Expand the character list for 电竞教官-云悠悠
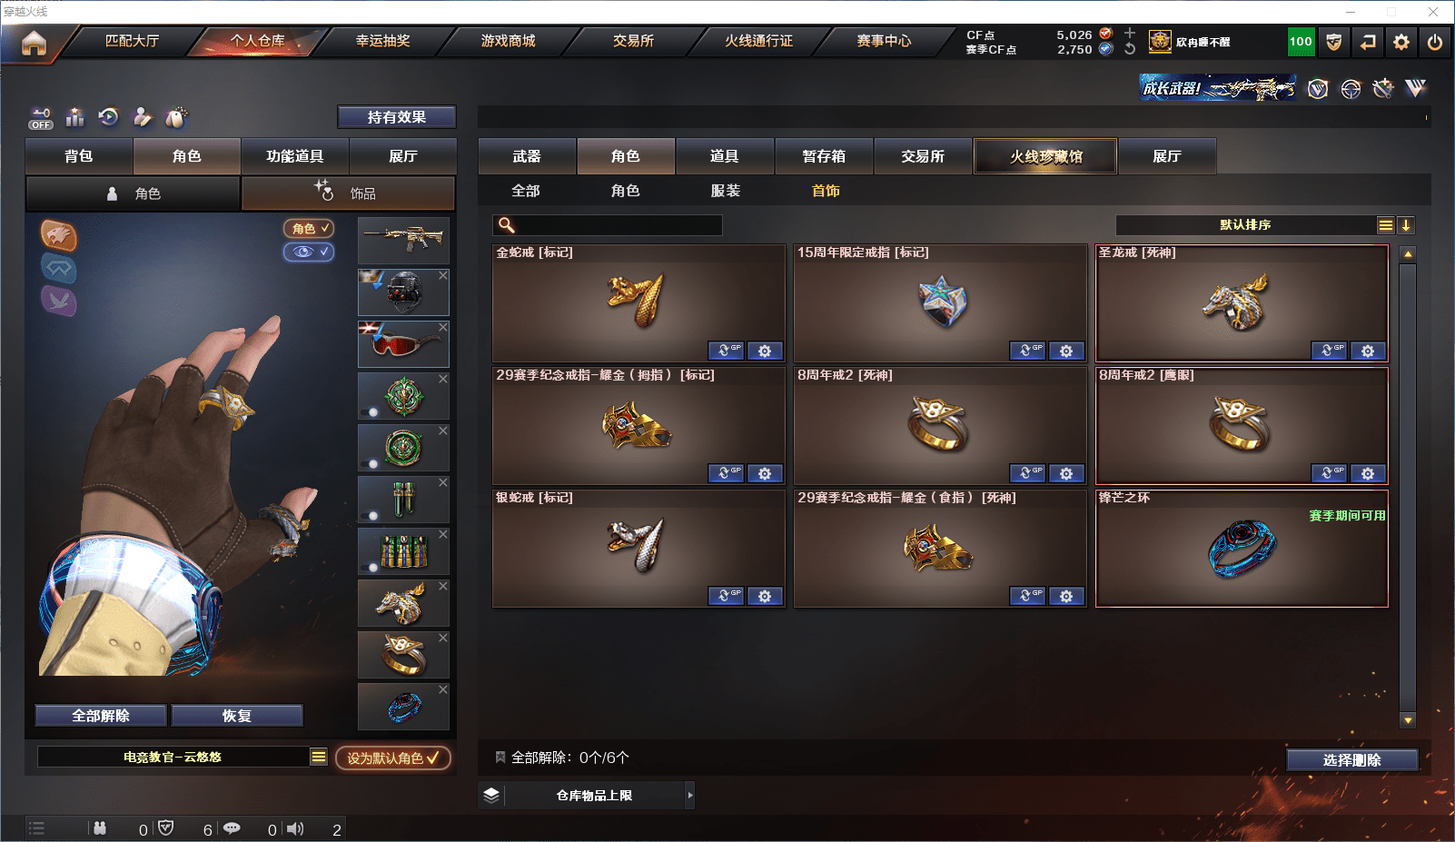This screenshot has width=1455, height=842. pyautogui.click(x=319, y=757)
